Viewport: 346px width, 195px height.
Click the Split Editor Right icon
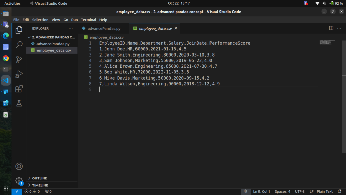click(x=331, y=28)
